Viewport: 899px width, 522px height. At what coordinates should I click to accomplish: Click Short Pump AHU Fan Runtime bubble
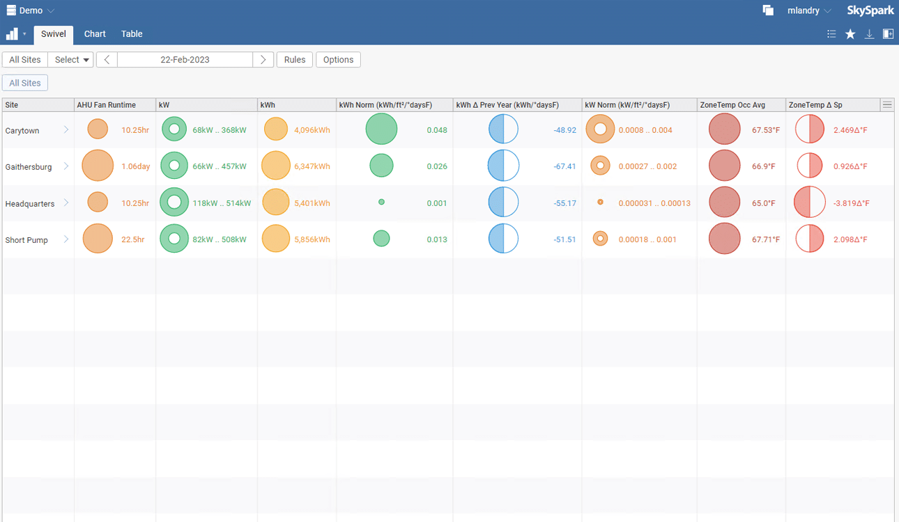click(98, 239)
